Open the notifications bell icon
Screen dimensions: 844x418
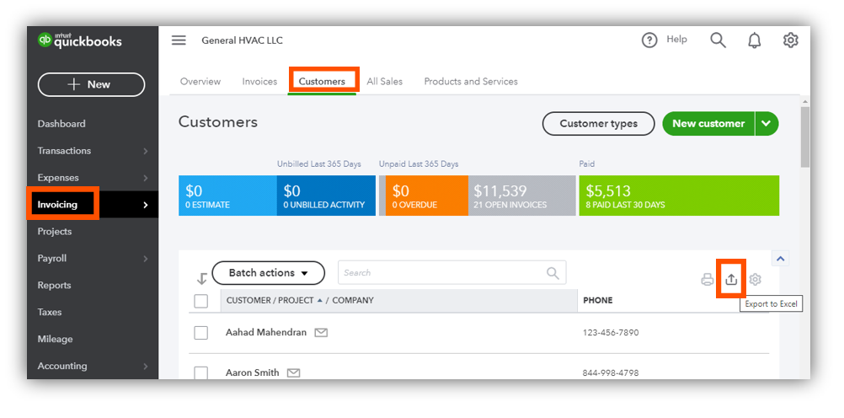755,40
